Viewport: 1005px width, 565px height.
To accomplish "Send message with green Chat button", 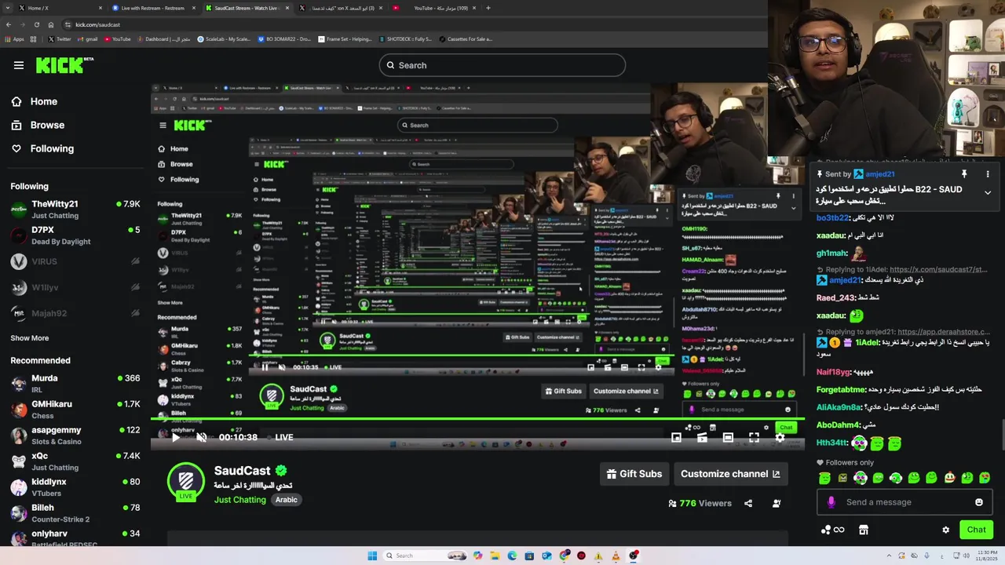I will pyautogui.click(x=976, y=530).
